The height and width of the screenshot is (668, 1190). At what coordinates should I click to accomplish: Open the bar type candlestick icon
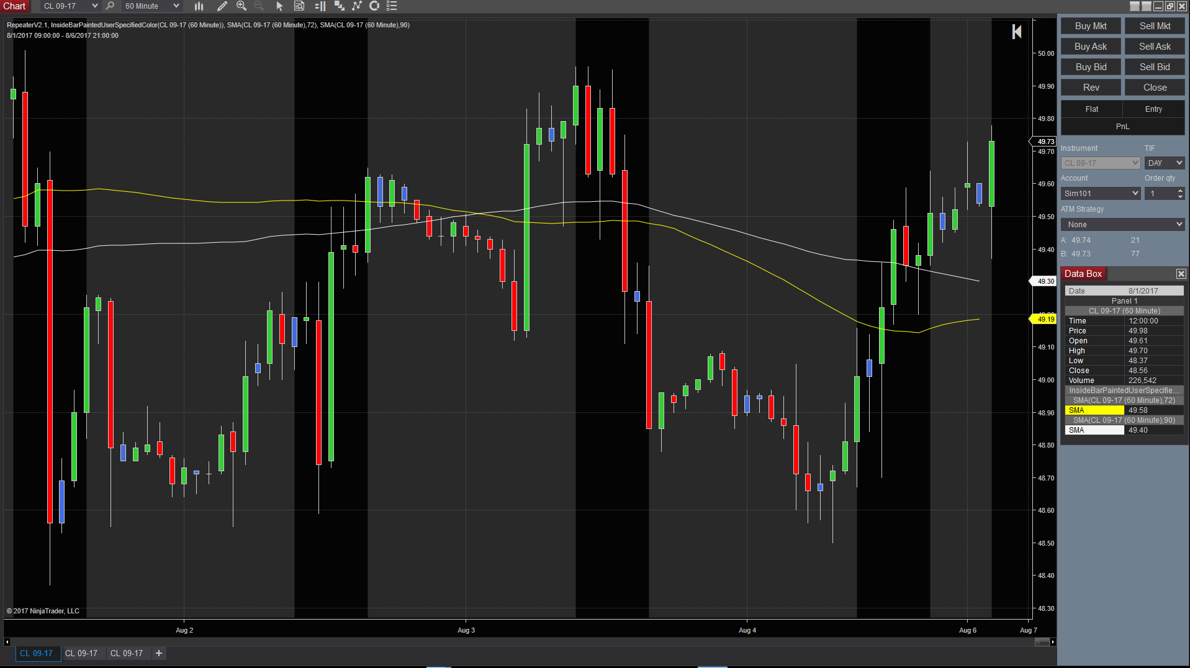(x=199, y=6)
